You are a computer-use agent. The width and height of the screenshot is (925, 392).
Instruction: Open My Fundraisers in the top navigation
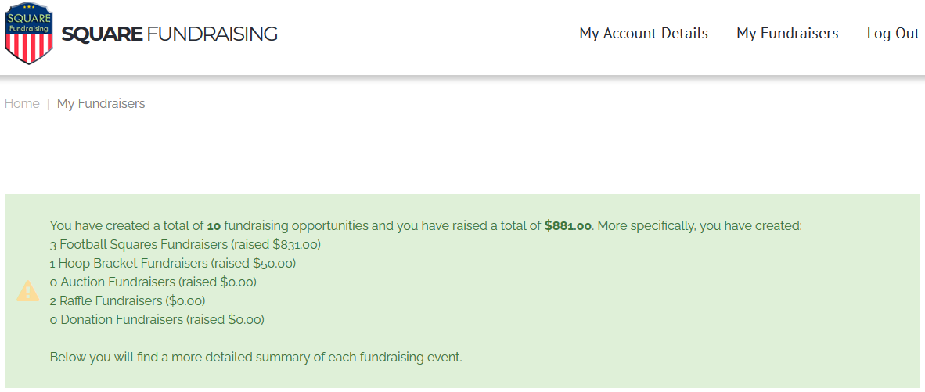787,34
